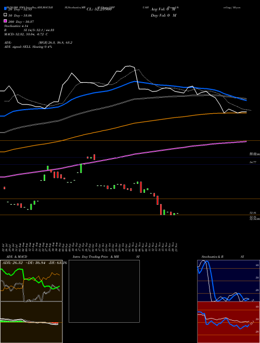Click the tall red candle with the lowest low
260x343 pixels.
coord(161,209)
